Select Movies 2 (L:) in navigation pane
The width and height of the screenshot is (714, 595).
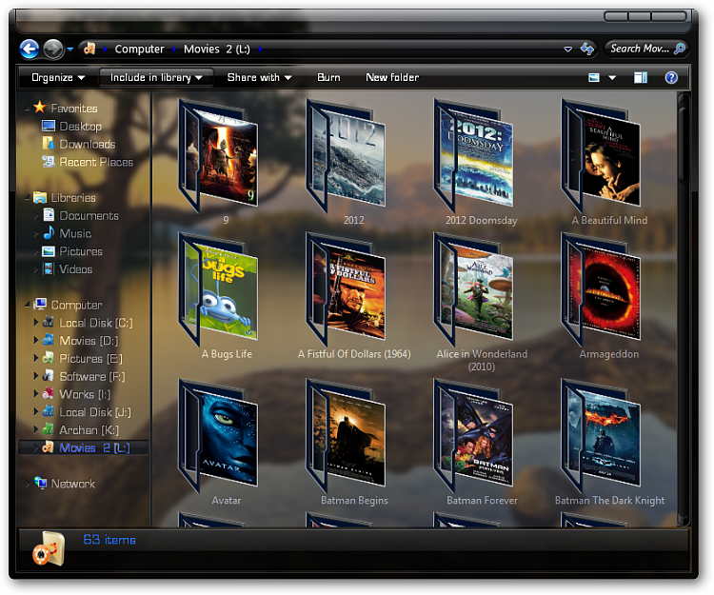94,448
